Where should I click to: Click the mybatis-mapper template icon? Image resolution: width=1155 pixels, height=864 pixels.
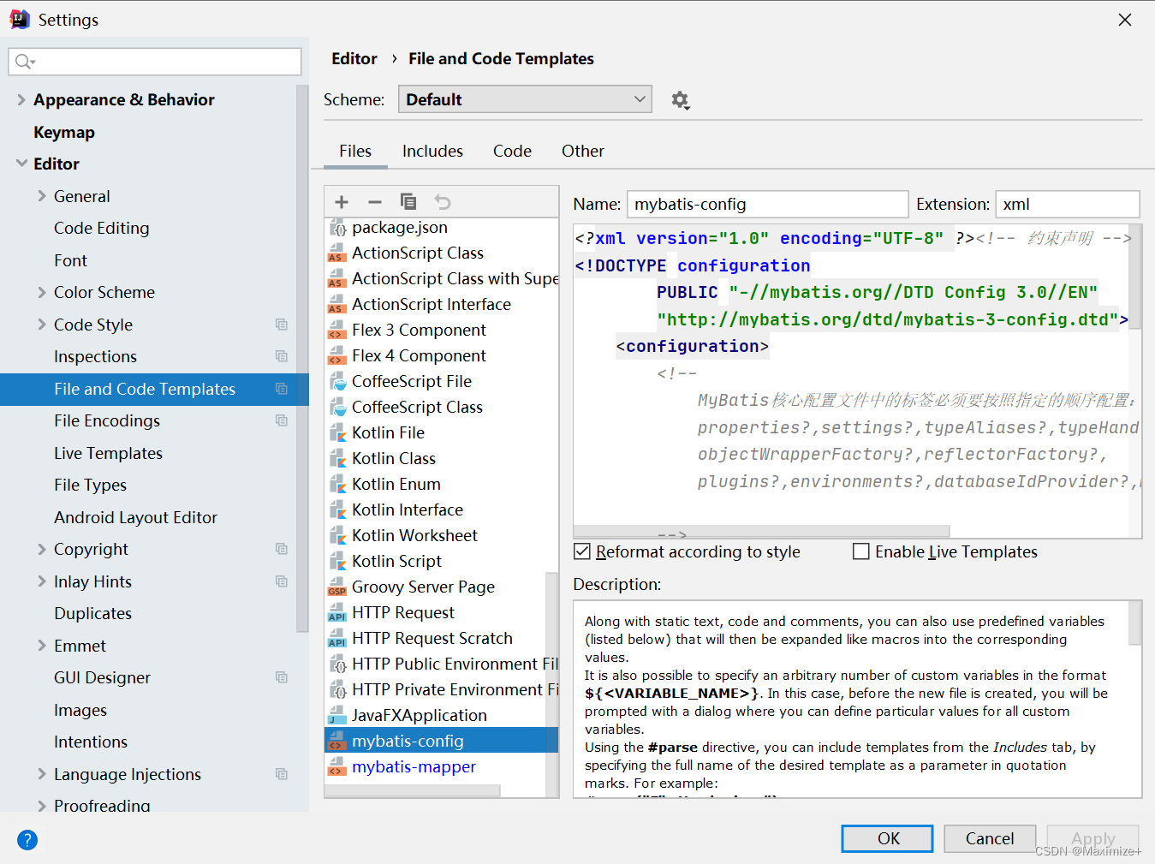[336, 767]
